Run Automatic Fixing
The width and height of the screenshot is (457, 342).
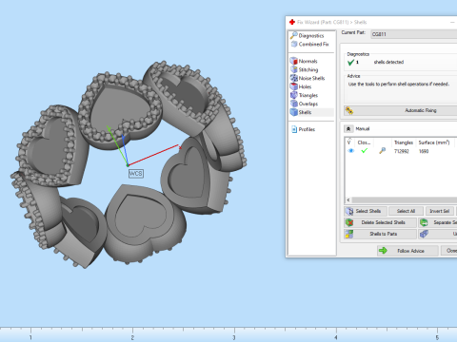[401, 110]
